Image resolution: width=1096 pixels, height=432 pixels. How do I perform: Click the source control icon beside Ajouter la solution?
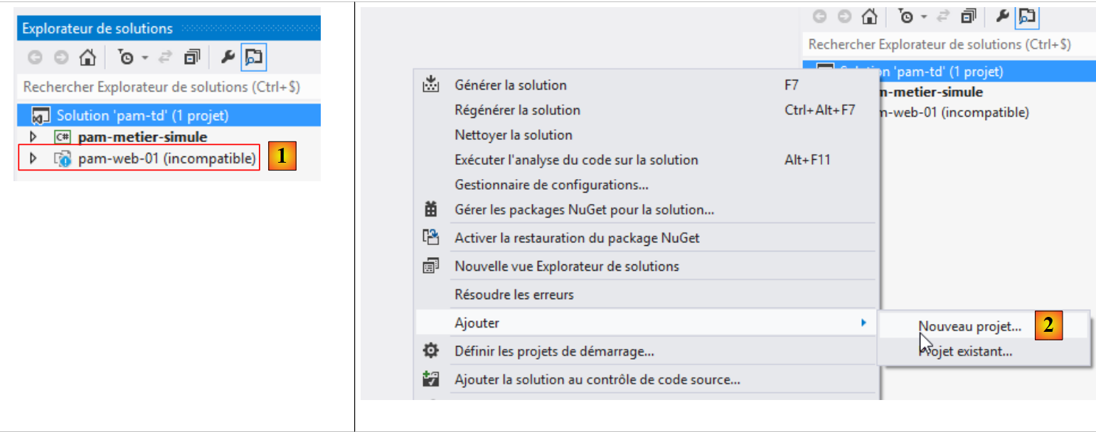(431, 379)
